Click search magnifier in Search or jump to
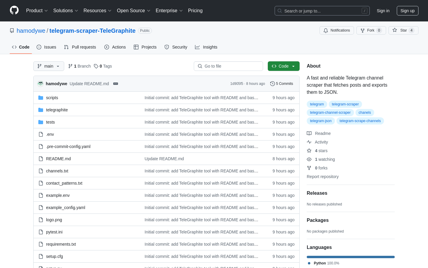Screen dimensions: 428x268 tap(280, 11)
